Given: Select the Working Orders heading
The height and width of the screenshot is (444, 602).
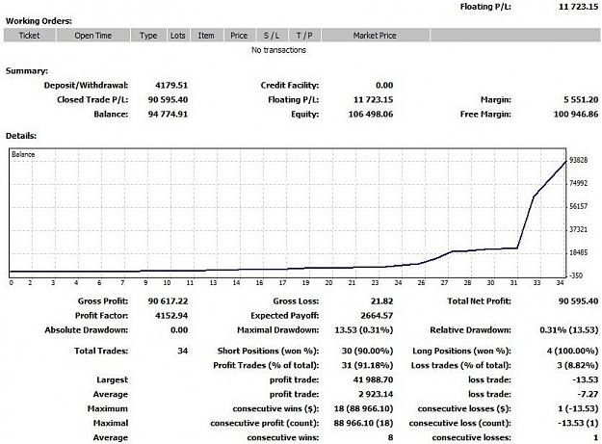Looking at the screenshot, I should [39, 21].
